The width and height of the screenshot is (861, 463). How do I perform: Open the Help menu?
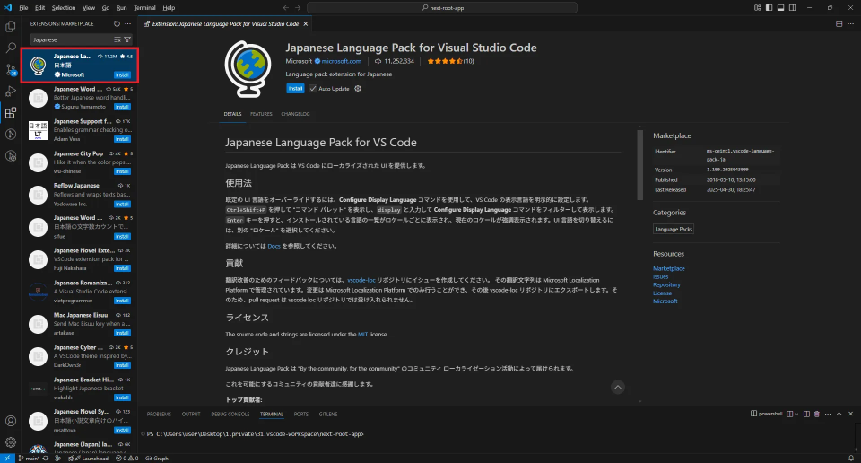point(169,8)
